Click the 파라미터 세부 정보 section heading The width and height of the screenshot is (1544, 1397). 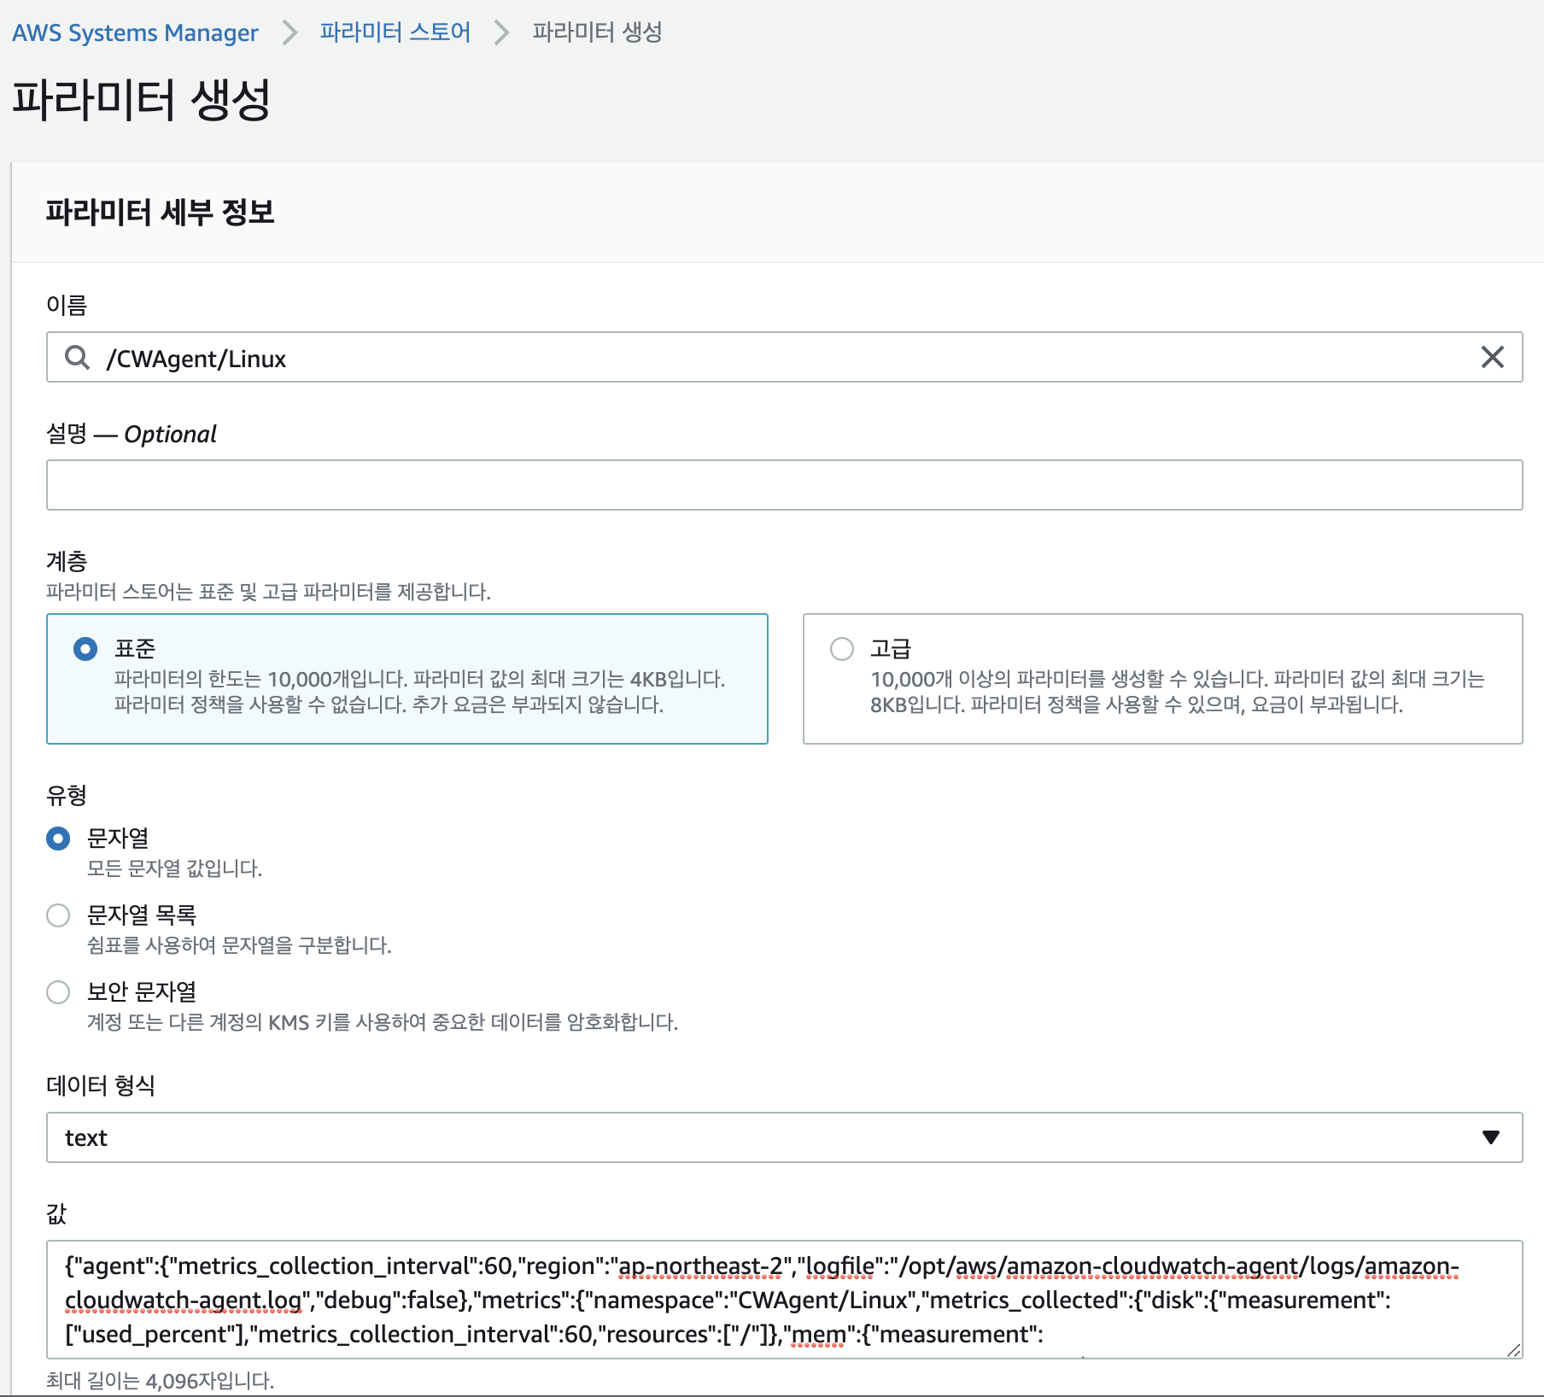point(160,212)
